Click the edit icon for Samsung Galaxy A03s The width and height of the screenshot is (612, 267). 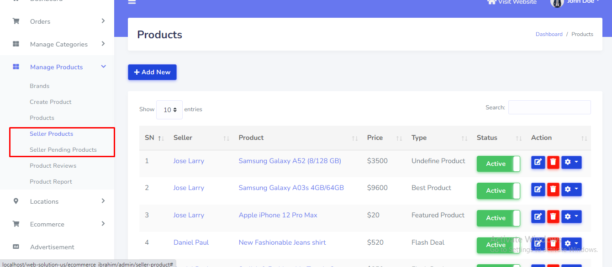click(538, 189)
